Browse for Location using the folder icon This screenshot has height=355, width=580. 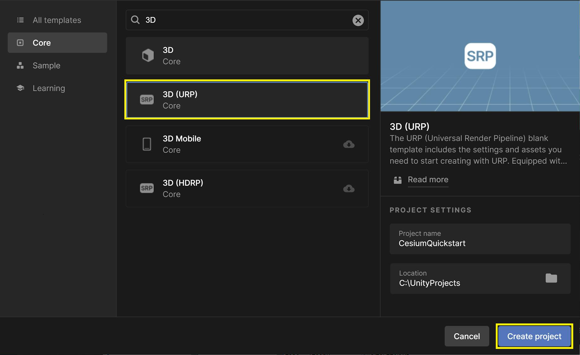coord(551,278)
